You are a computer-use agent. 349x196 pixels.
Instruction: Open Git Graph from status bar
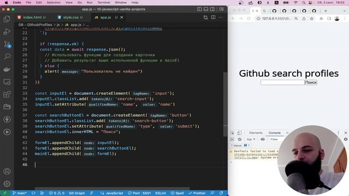pos(77,193)
